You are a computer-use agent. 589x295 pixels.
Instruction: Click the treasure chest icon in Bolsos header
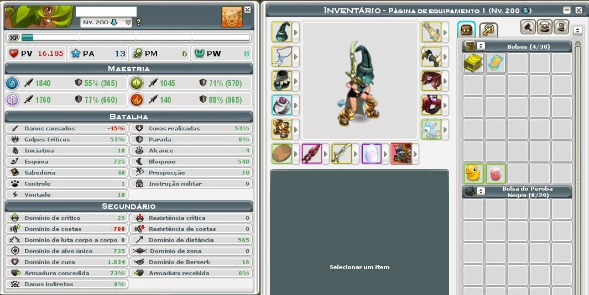(470, 46)
